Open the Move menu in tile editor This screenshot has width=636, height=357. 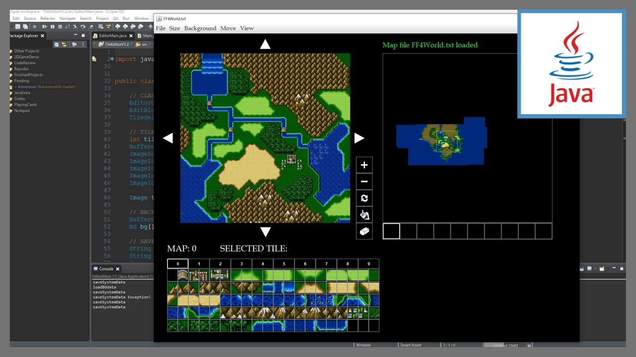(x=228, y=28)
